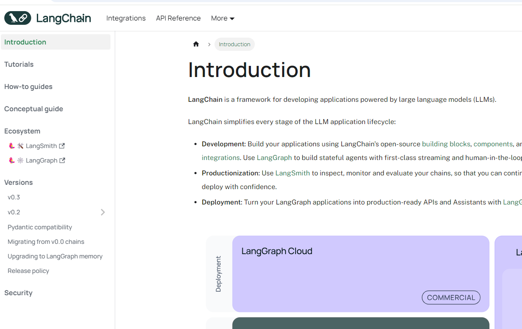Click the LangChain parrot logo icon

click(18, 18)
